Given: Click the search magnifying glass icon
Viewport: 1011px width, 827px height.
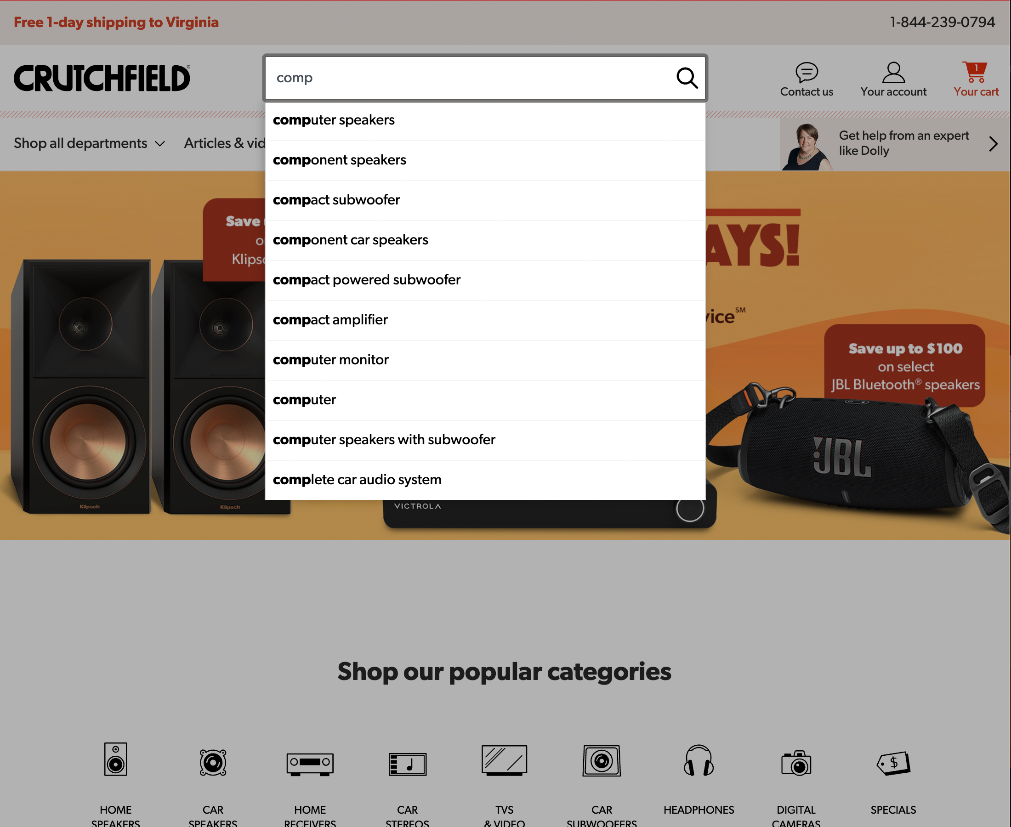Looking at the screenshot, I should pos(687,78).
